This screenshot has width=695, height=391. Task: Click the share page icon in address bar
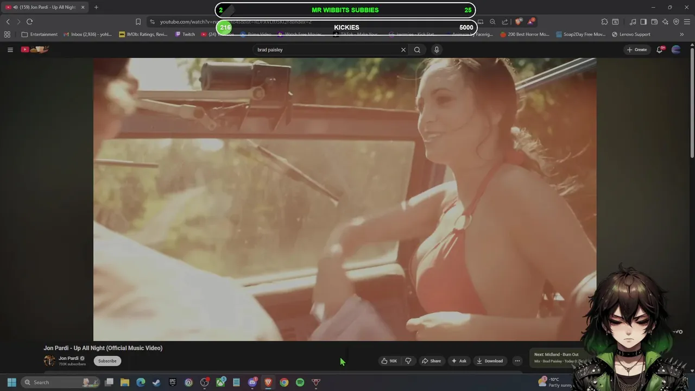tap(505, 22)
